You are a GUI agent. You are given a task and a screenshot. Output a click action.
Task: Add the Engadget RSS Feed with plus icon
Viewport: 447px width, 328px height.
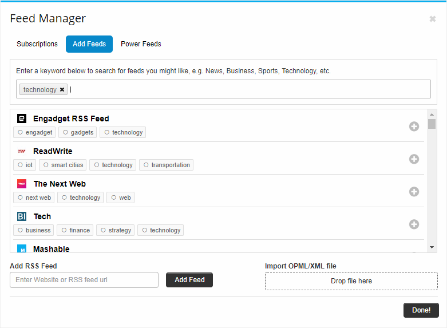pyautogui.click(x=414, y=127)
